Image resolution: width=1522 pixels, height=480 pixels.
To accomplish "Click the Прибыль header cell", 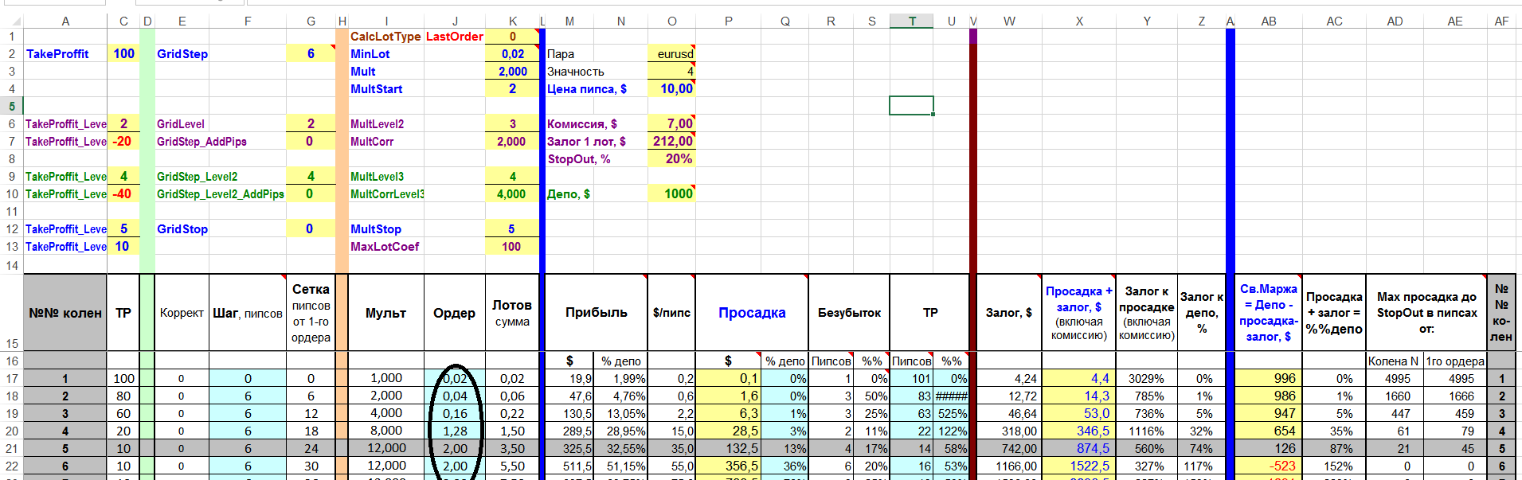I will 597,313.
